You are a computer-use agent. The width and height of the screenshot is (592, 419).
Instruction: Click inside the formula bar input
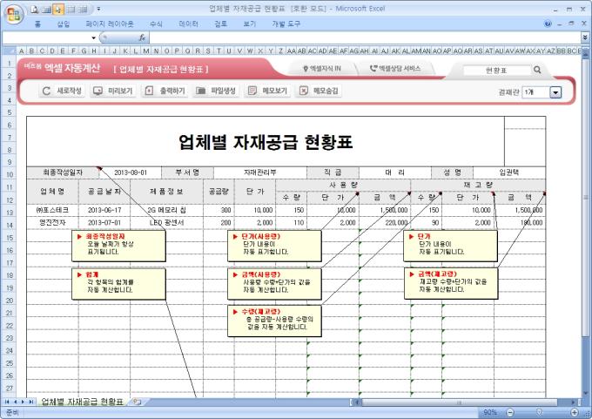pos(365,37)
